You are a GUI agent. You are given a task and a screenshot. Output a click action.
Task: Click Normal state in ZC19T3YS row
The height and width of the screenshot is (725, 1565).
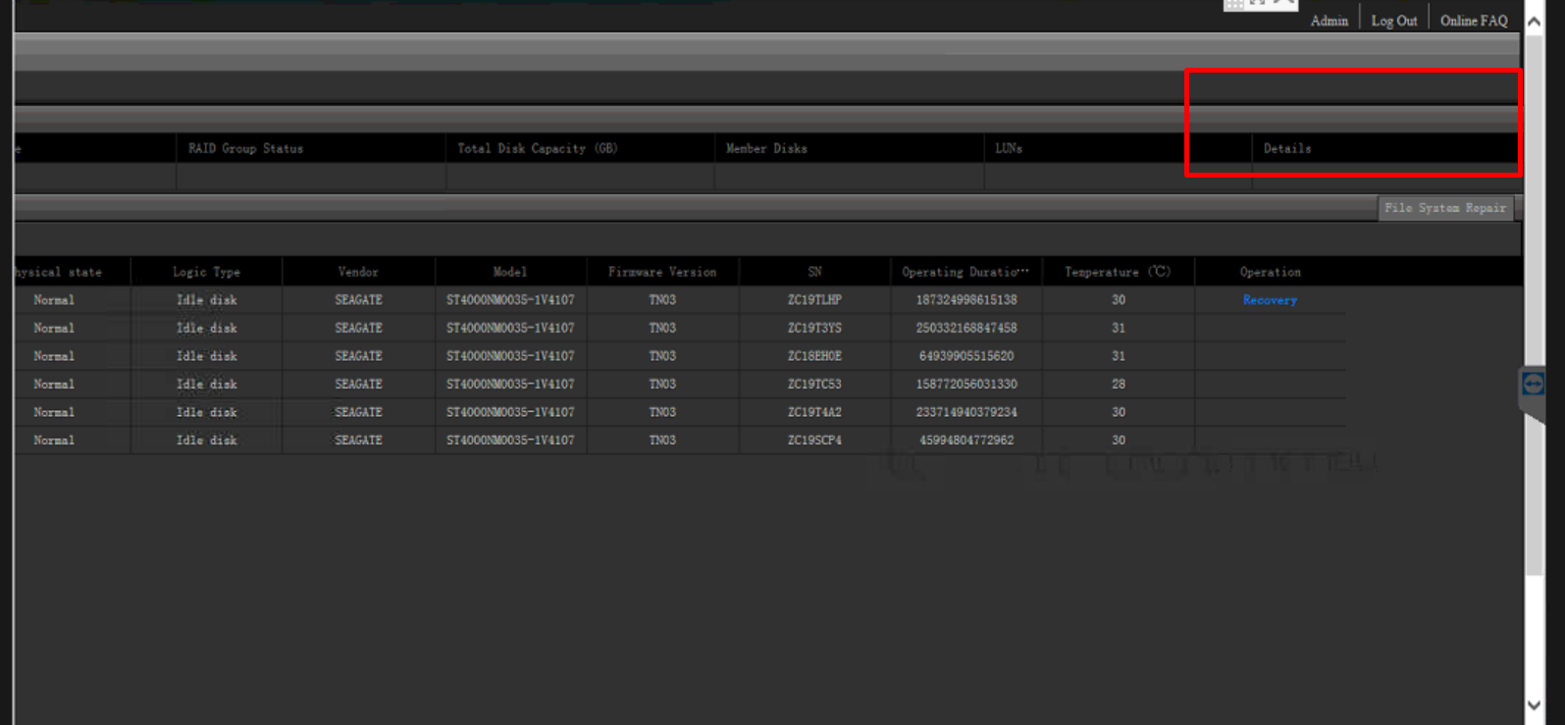tap(54, 328)
